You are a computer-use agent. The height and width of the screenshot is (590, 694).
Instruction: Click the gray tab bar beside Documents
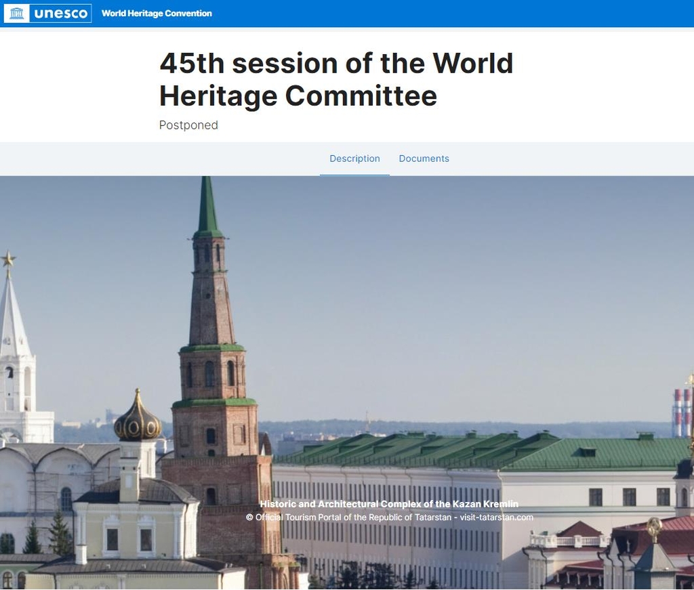click(576, 159)
